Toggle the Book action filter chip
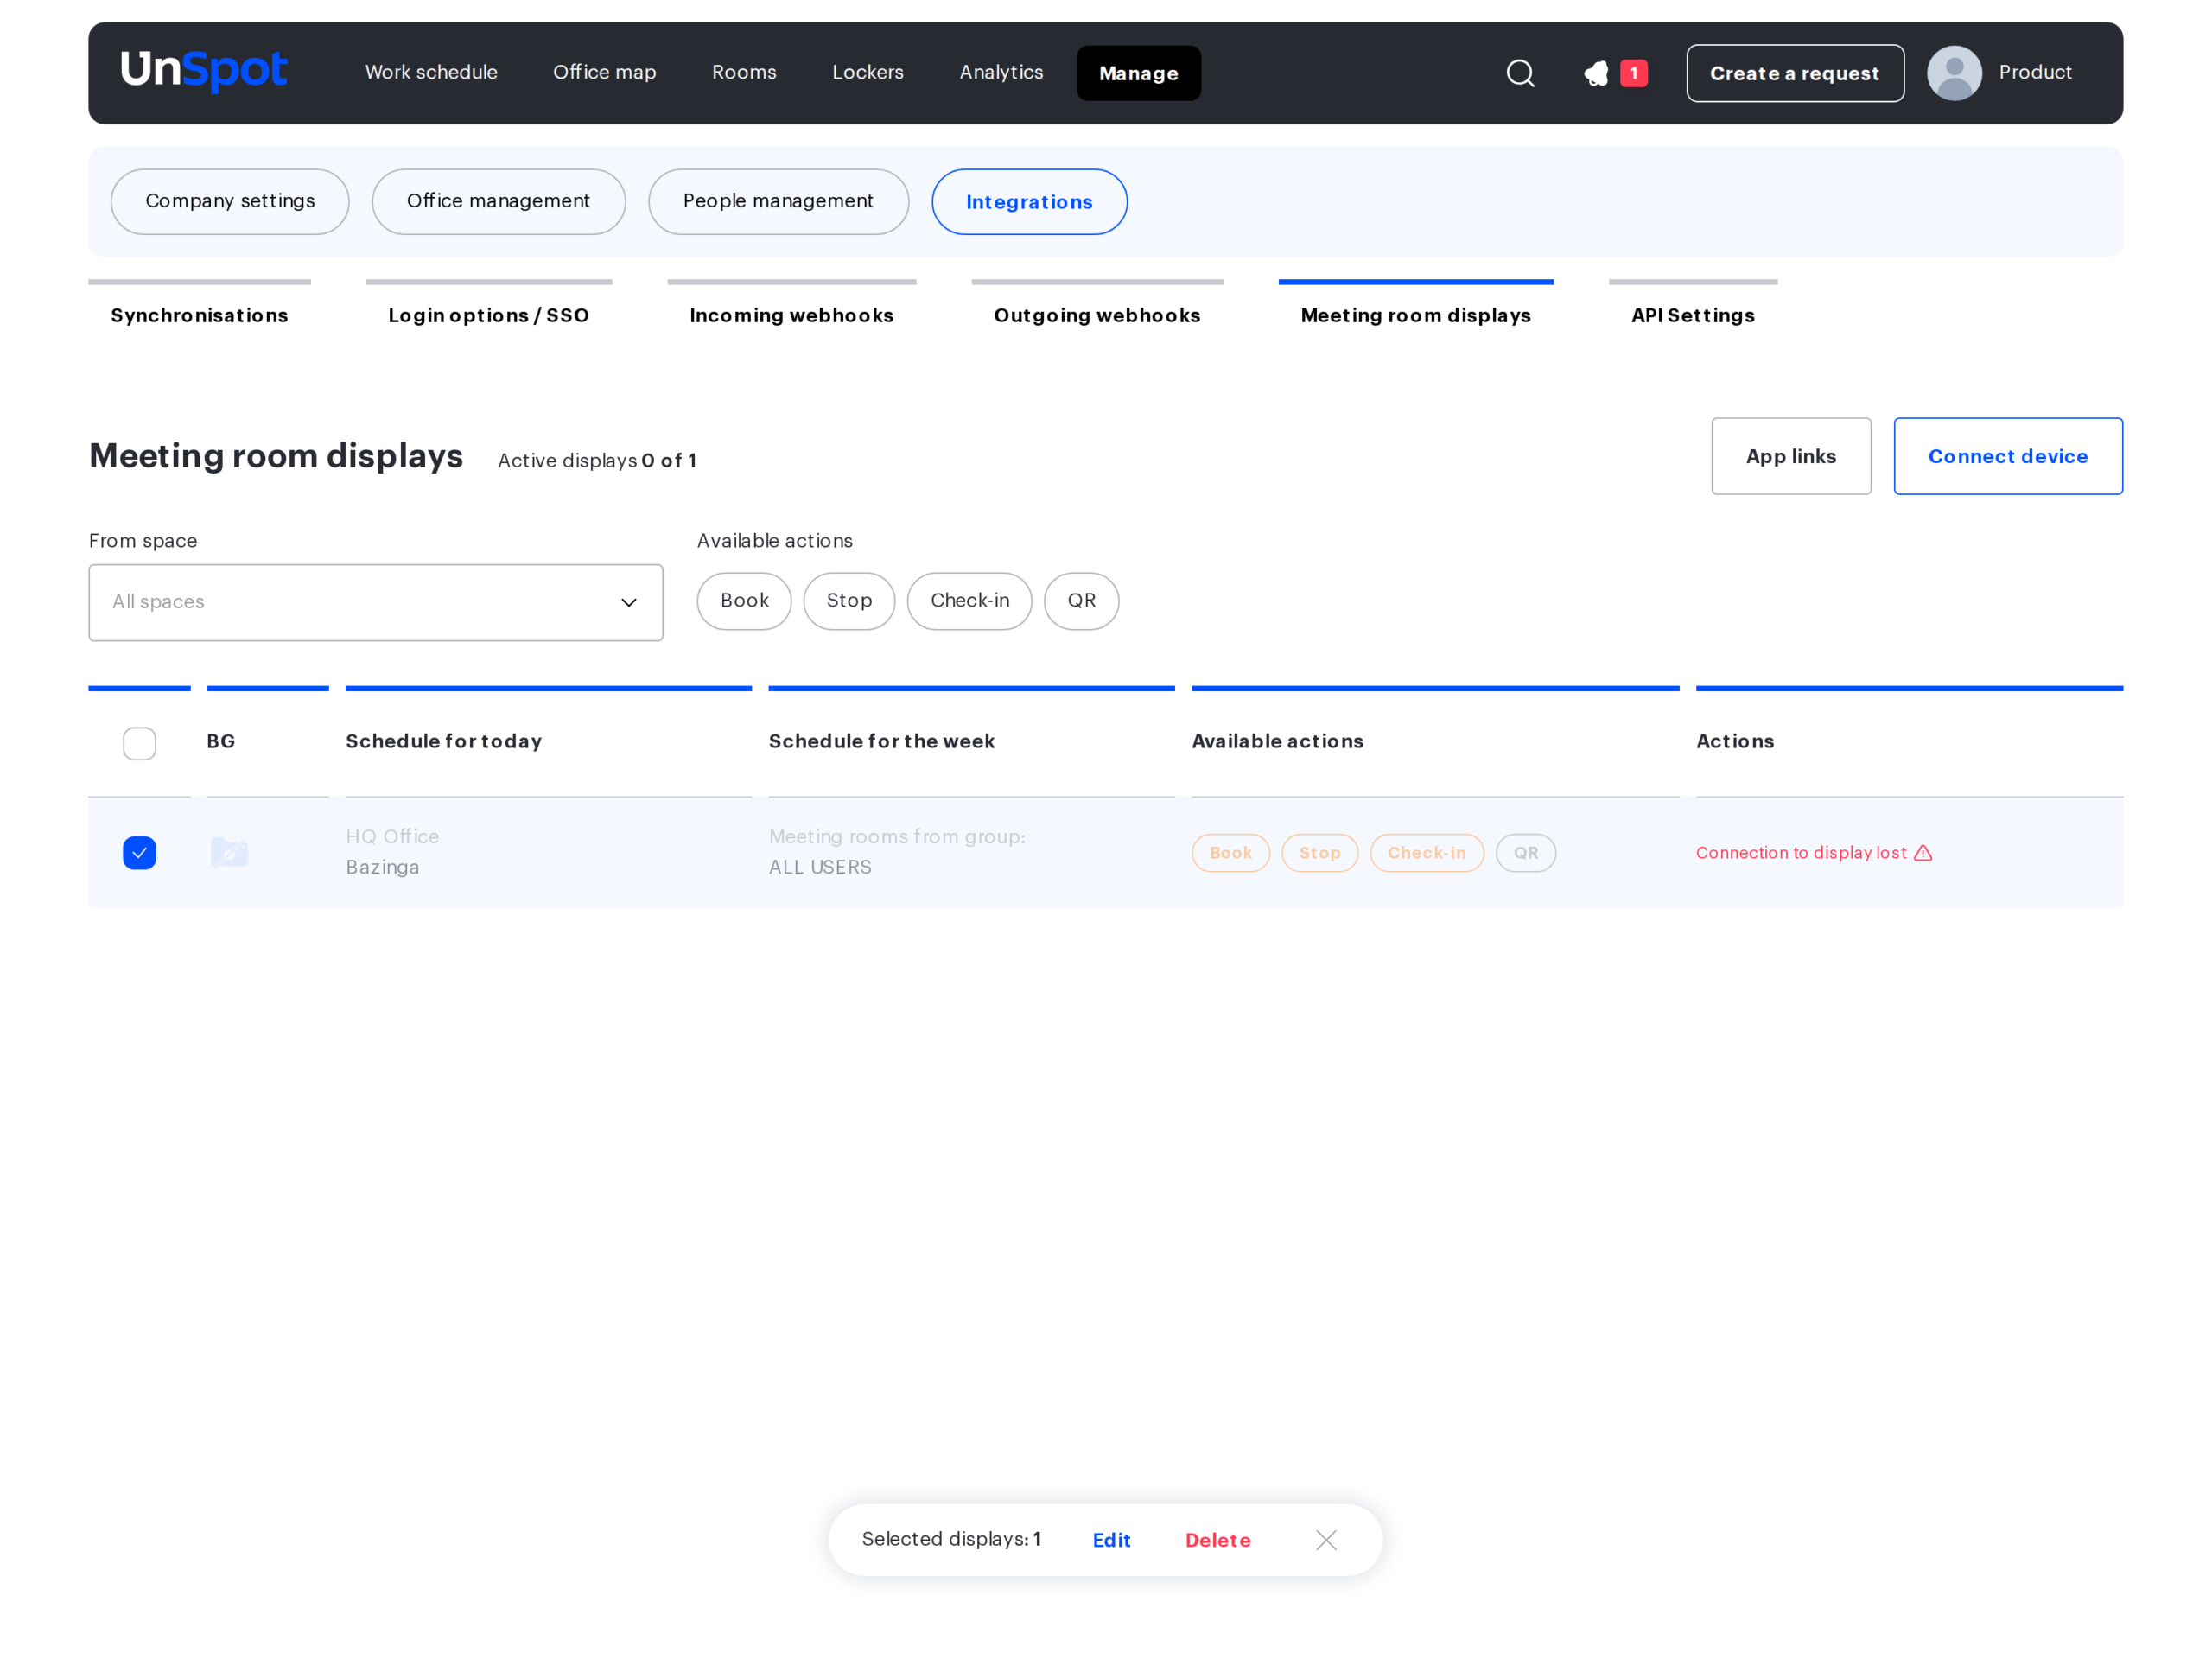Image resolution: width=2212 pixels, height=1659 pixels. 744,601
